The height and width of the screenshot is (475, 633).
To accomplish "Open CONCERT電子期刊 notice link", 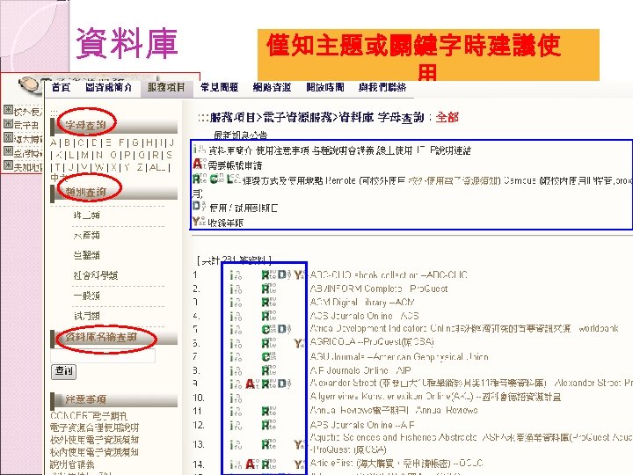I will 89,415.
